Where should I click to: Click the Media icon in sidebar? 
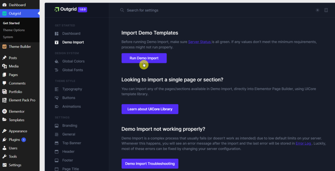pos(4,66)
